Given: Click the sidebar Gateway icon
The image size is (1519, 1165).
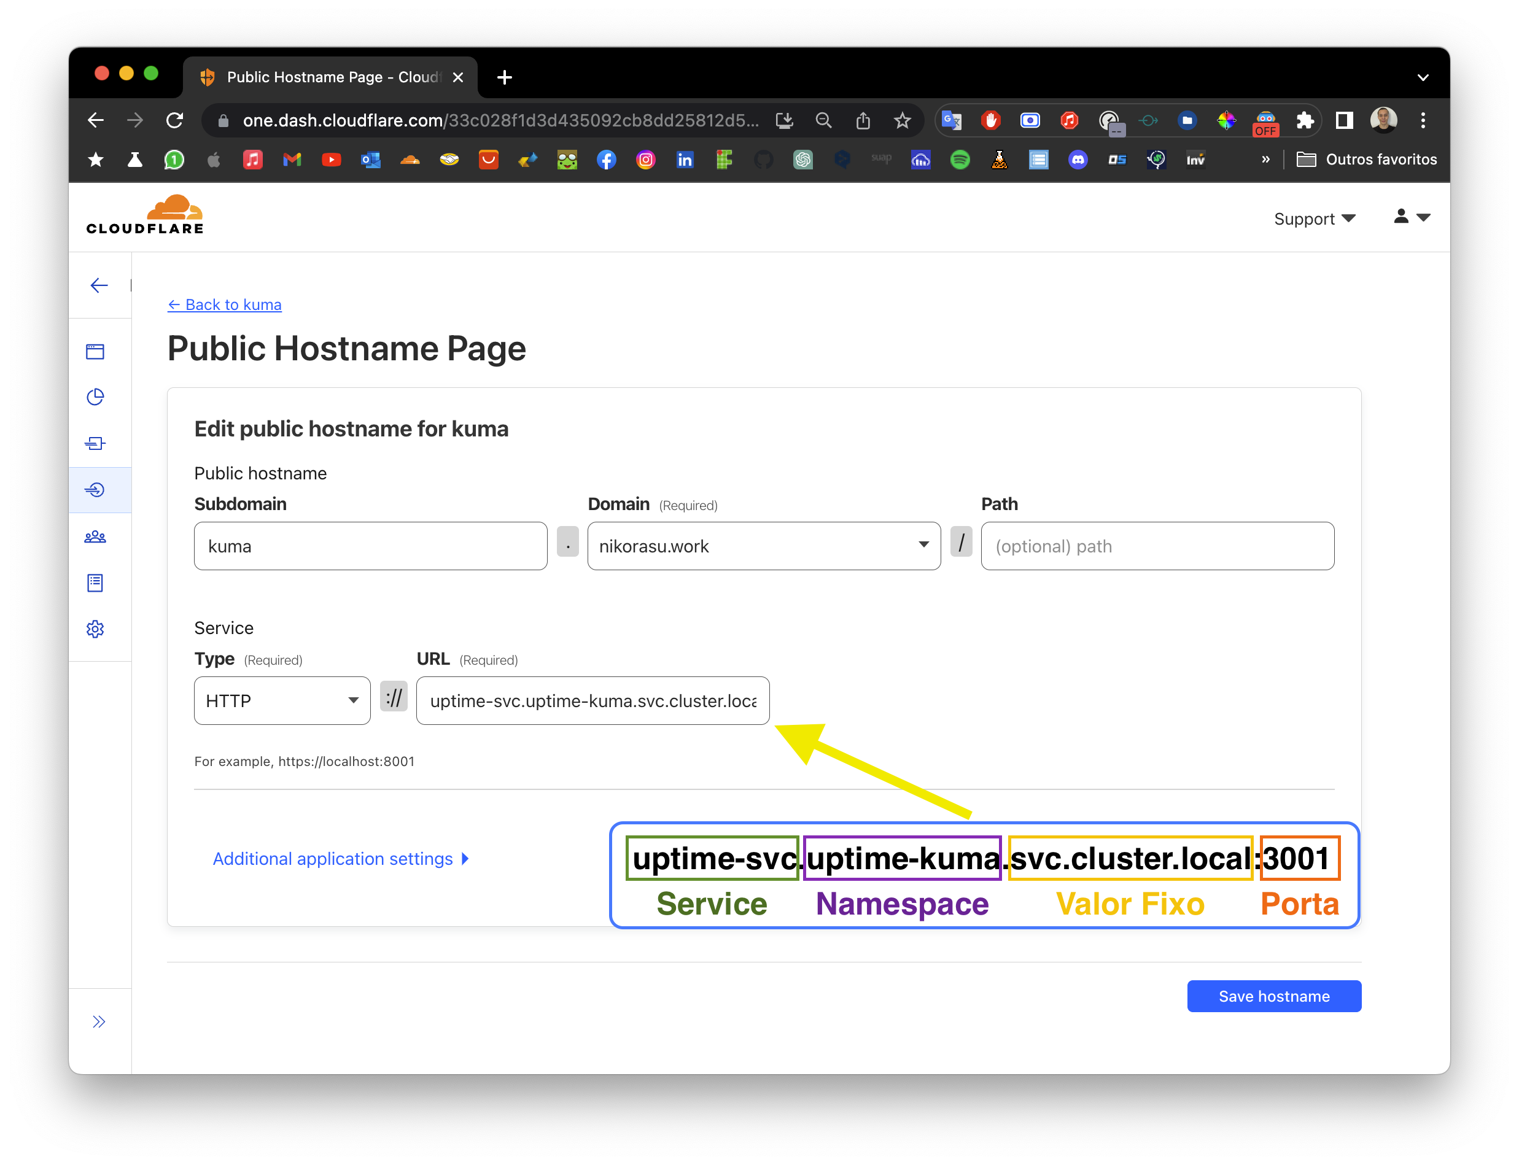Looking at the screenshot, I should 95,443.
